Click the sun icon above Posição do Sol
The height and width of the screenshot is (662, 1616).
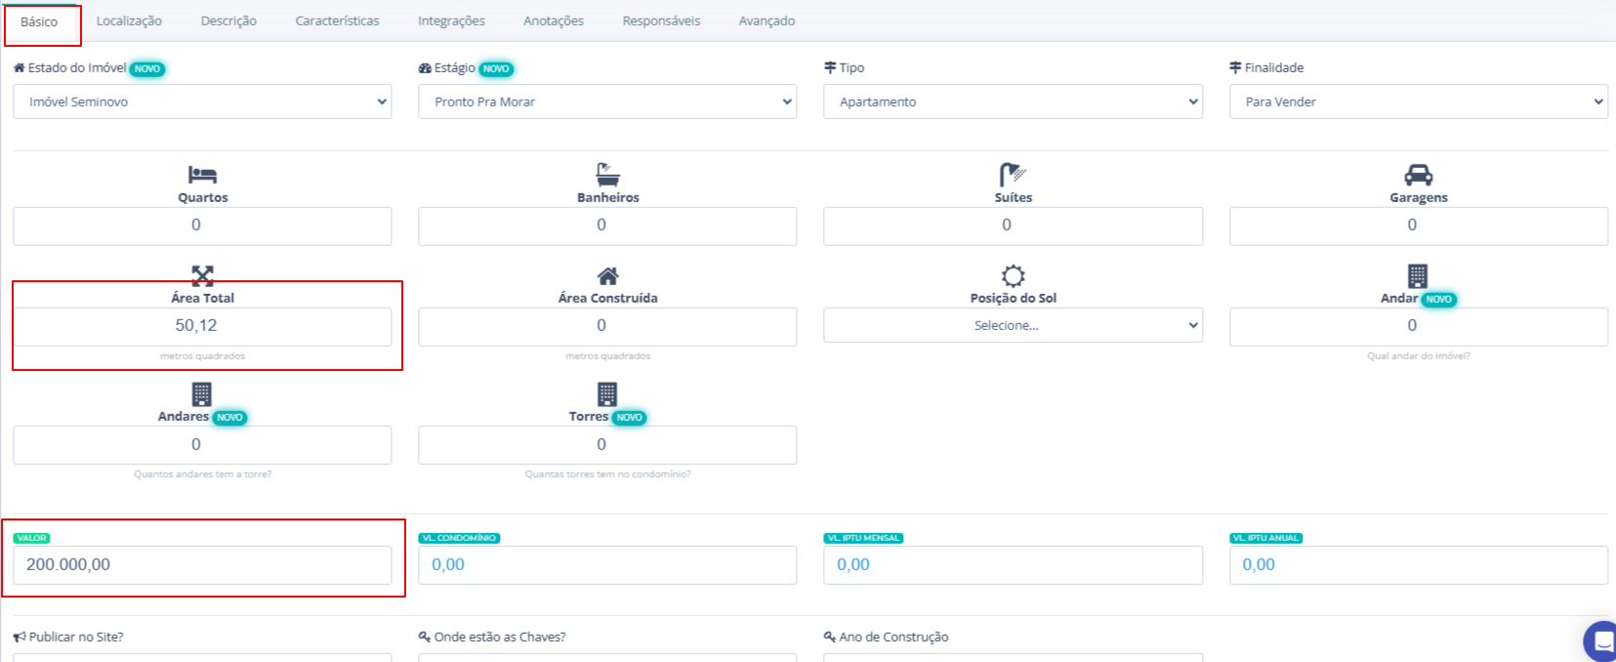(x=1013, y=276)
